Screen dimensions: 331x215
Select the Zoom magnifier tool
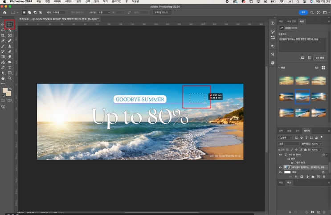10,78
